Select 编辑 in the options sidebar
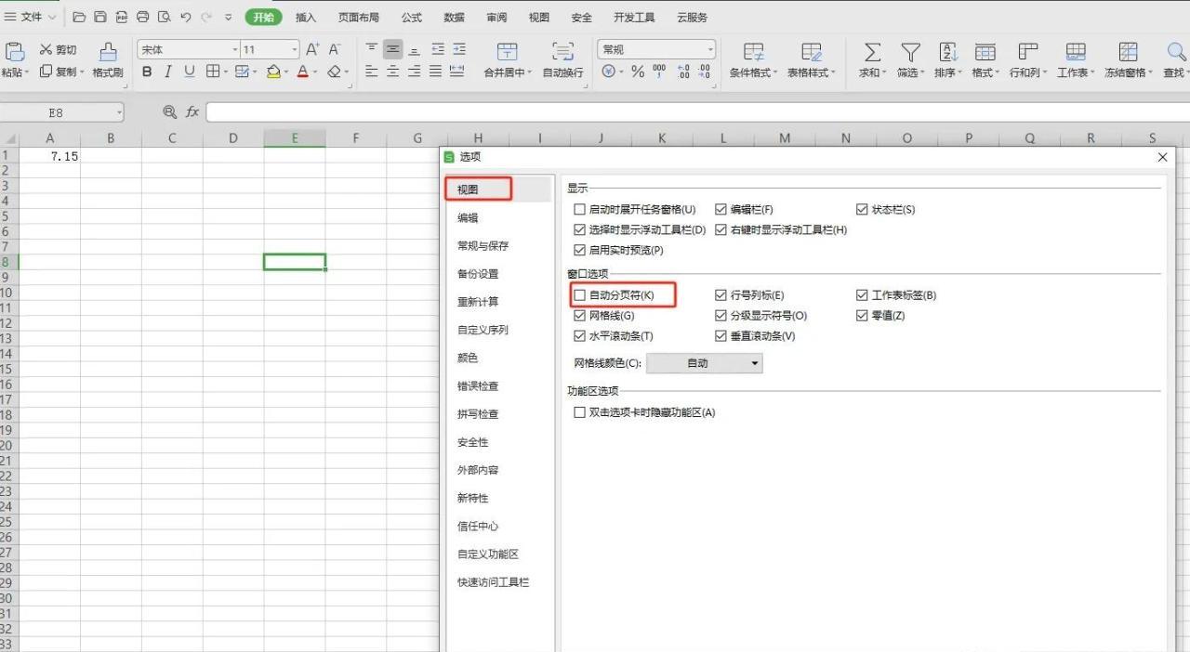The height and width of the screenshot is (652, 1190). [468, 217]
